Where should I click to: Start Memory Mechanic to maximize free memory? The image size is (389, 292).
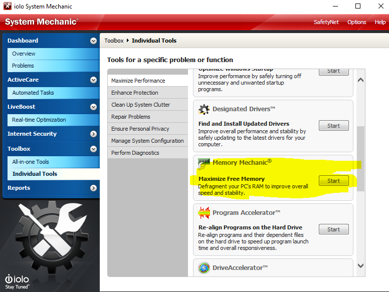tap(333, 181)
